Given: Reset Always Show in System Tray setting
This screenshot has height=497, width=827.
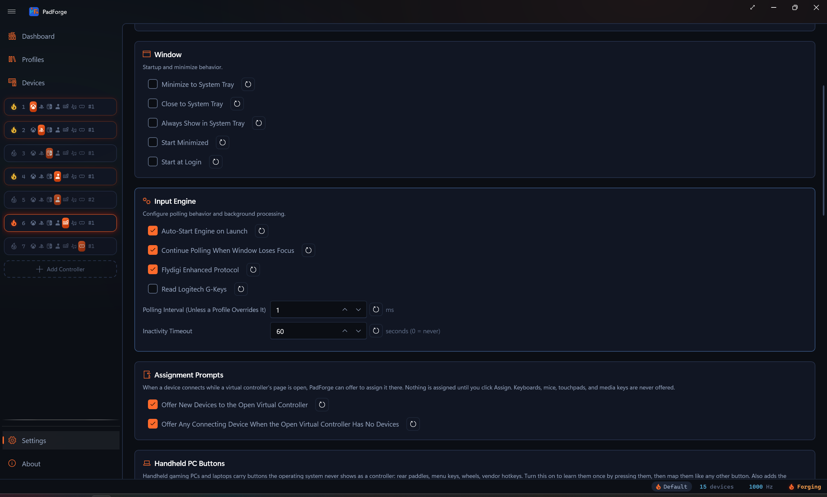Looking at the screenshot, I should pos(258,123).
